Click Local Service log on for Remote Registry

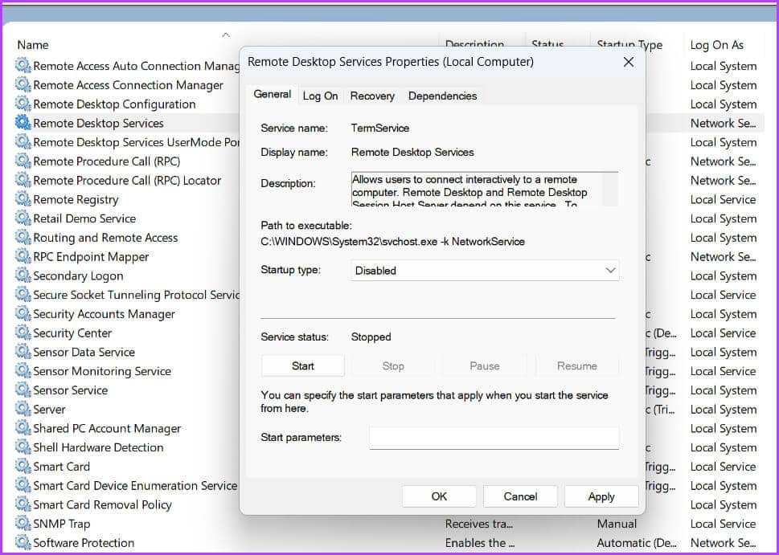point(723,199)
